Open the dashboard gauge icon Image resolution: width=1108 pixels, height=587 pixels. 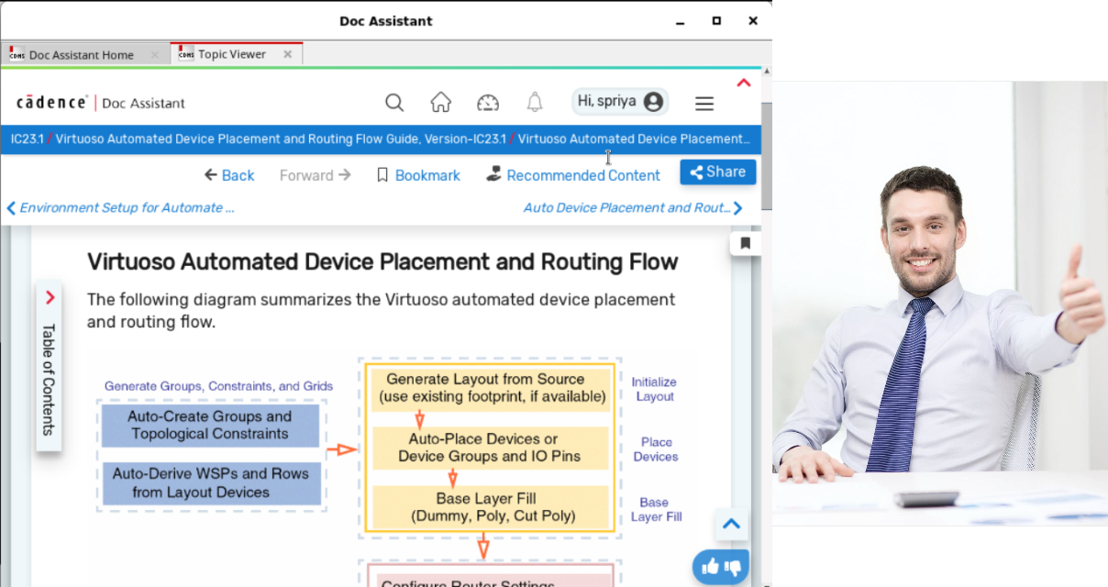point(488,102)
